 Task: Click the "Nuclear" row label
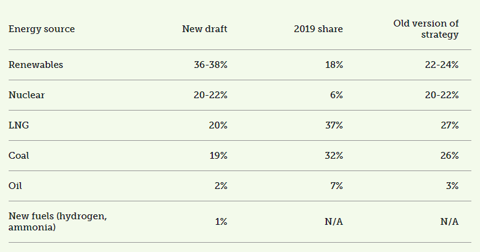27,95
